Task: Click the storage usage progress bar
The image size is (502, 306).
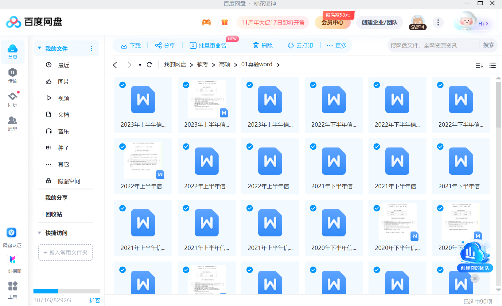Action: pyautogui.click(x=67, y=291)
